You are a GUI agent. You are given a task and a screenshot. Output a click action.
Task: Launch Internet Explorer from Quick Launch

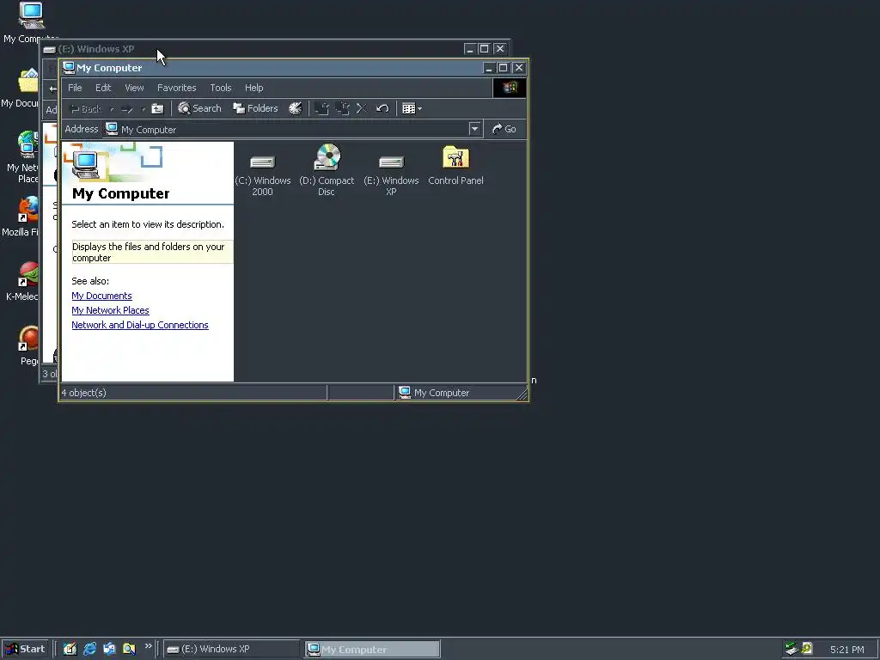click(x=89, y=649)
